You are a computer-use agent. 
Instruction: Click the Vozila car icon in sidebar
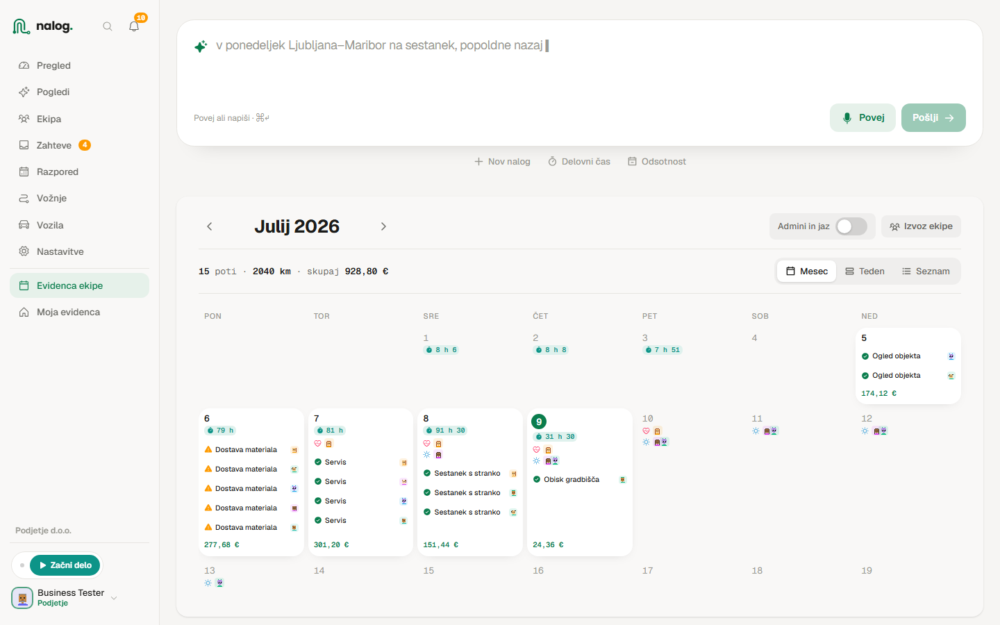tap(24, 225)
